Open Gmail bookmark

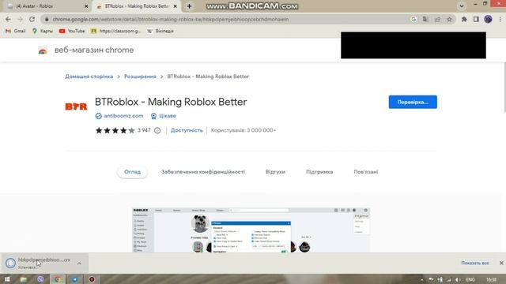click(16, 31)
